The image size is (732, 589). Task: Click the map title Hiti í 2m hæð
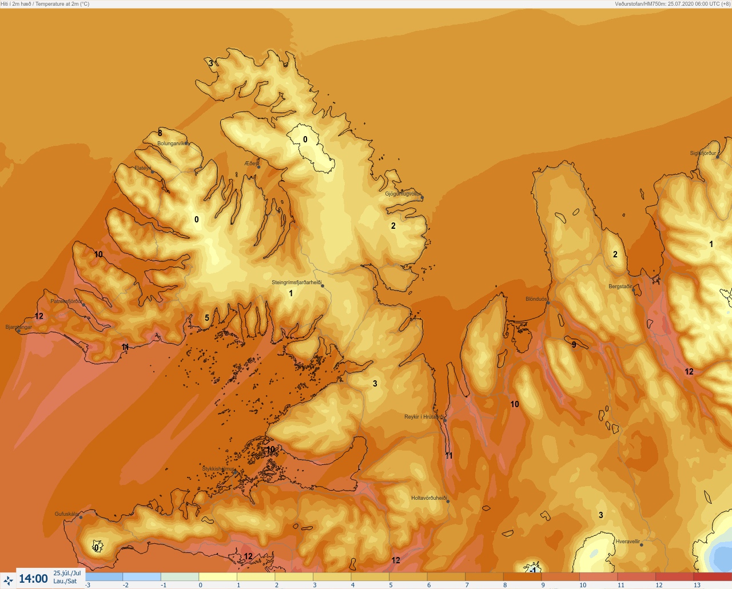[x=17, y=4]
